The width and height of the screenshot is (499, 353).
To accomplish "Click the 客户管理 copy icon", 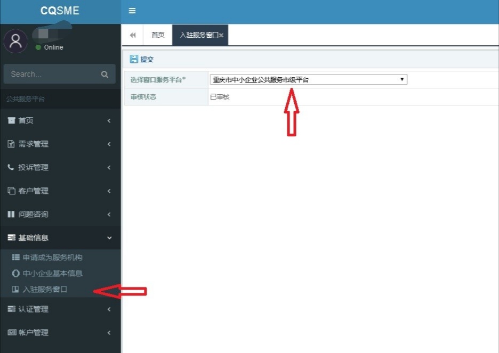I will [11, 191].
